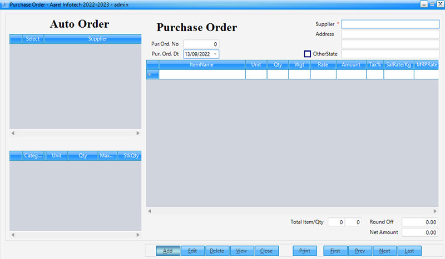Click the Pur.Ord. No field
The image size is (445, 259).
point(201,44)
